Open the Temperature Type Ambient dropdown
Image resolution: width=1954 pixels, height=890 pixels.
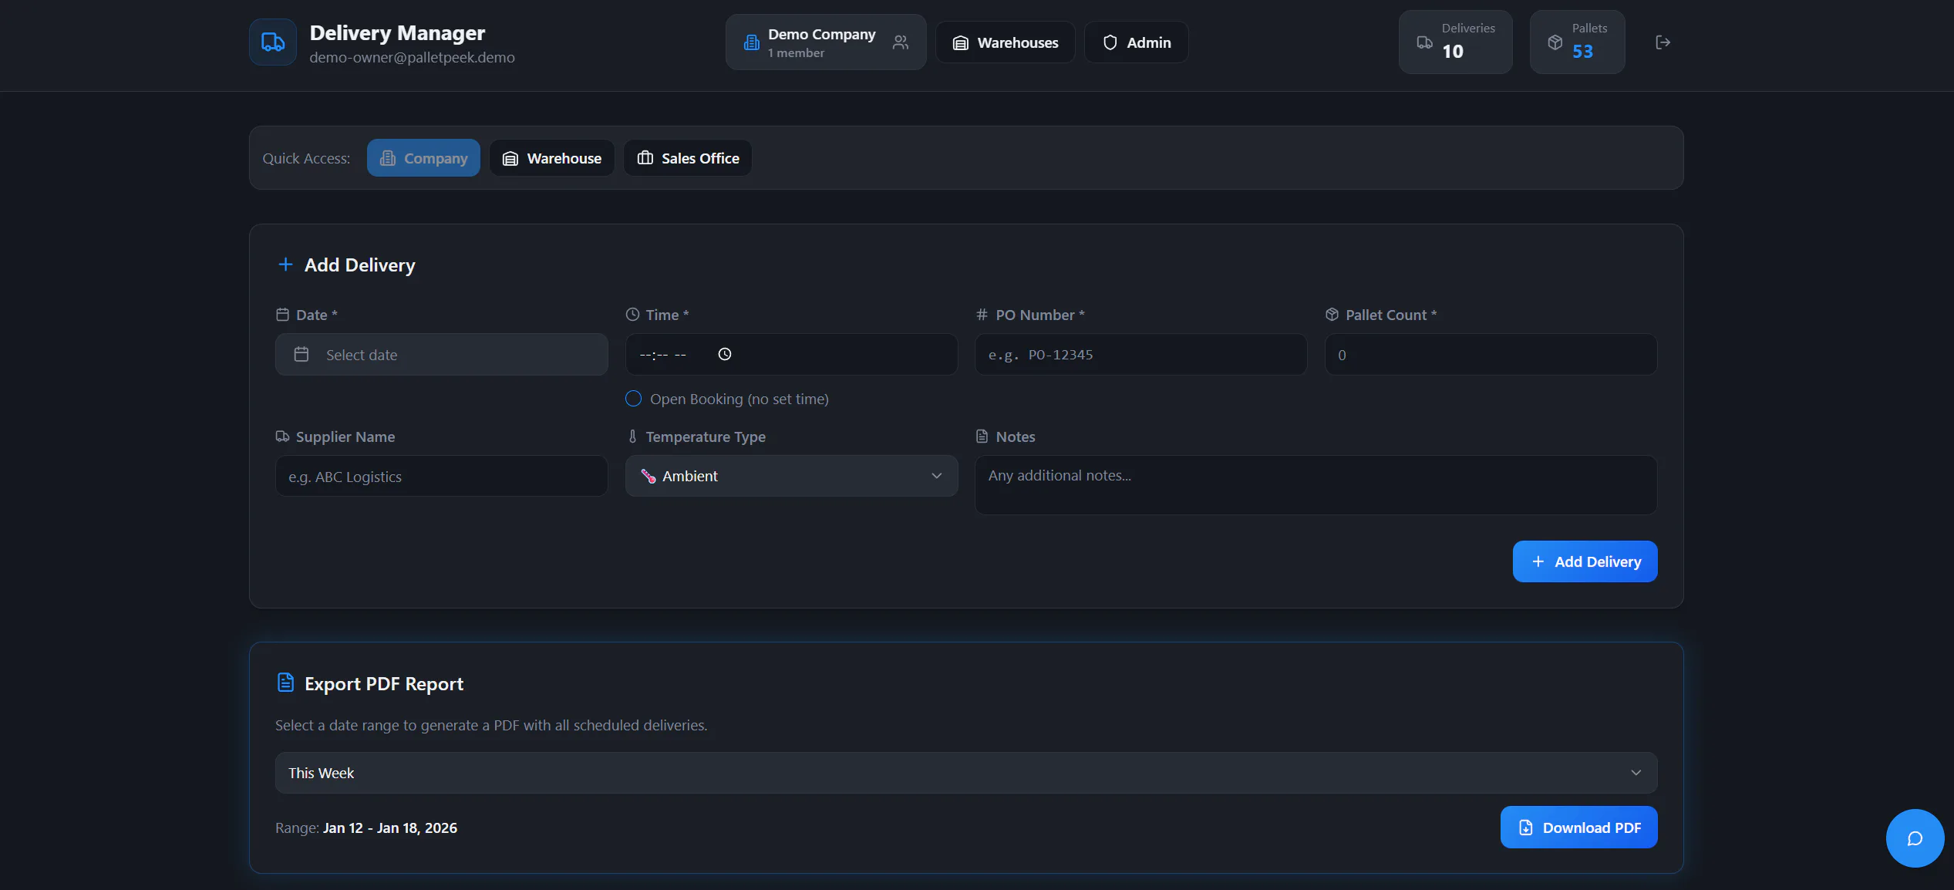[791, 476]
